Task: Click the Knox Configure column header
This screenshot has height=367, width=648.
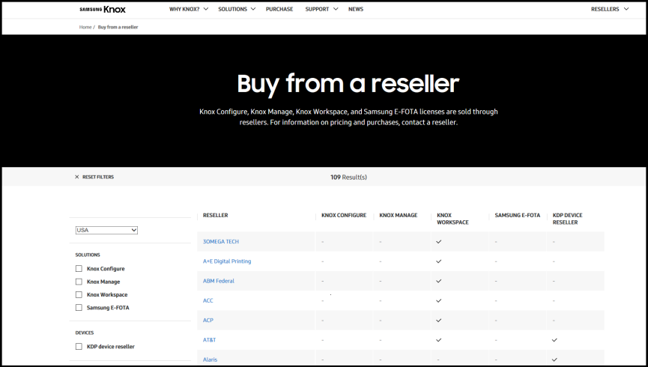Action: (344, 215)
